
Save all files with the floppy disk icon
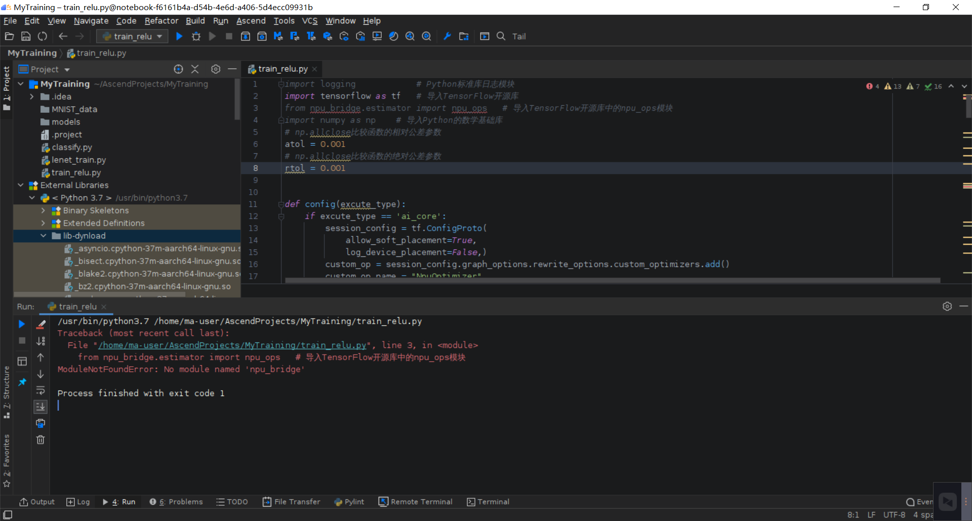(x=26, y=36)
